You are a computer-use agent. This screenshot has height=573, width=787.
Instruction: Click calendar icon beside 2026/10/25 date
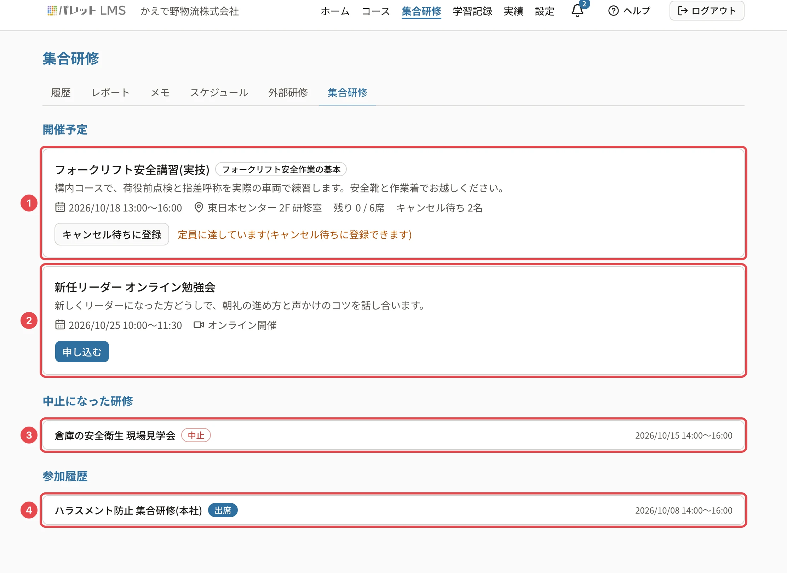(x=60, y=325)
